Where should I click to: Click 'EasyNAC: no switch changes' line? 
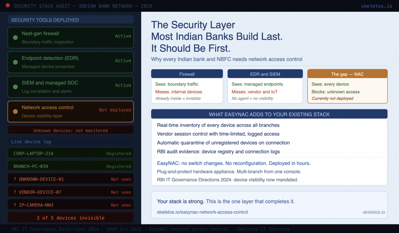[234, 163]
